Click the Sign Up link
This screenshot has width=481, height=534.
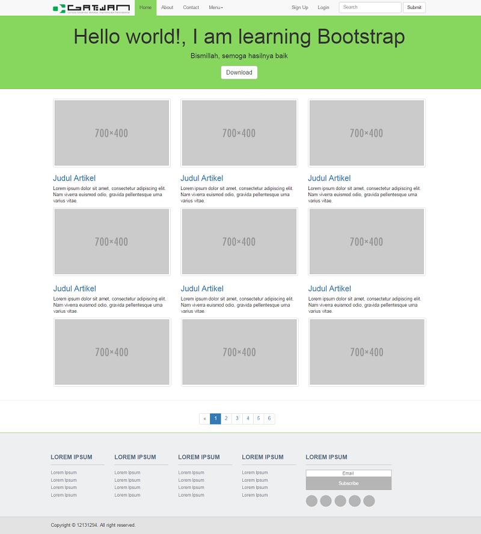click(299, 7)
